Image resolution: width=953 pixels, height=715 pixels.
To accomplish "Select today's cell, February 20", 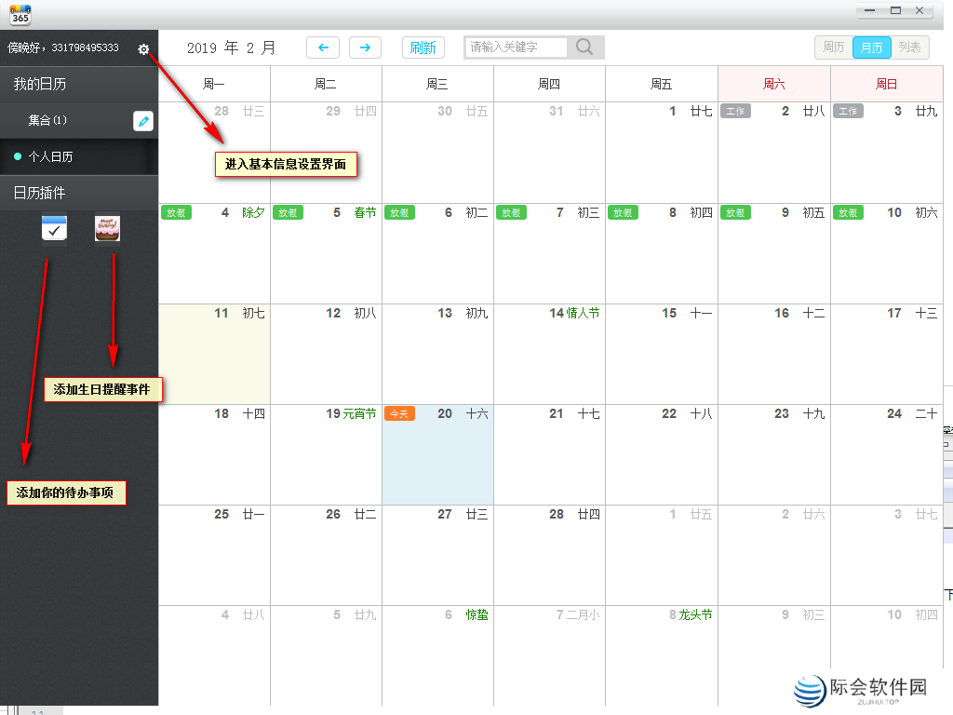I will click(x=437, y=456).
